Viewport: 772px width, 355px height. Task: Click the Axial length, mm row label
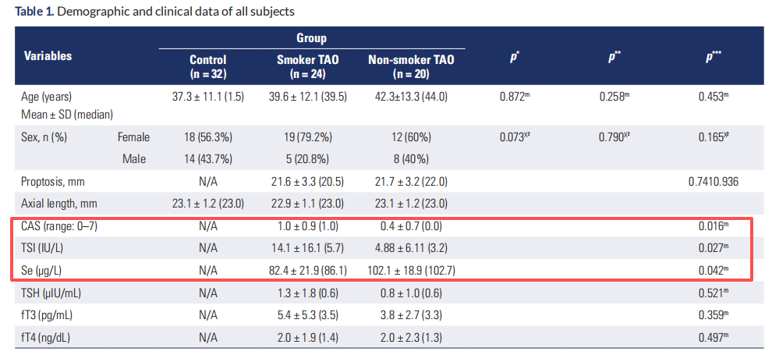coord(55,204)
